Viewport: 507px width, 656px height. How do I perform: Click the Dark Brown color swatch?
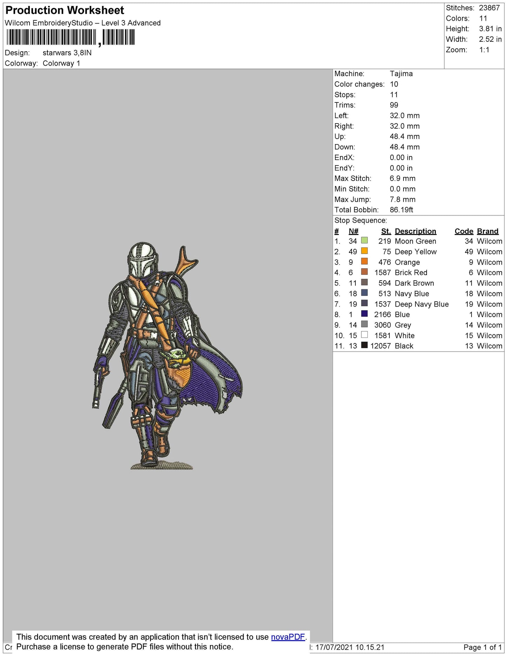tap(364, 282)
